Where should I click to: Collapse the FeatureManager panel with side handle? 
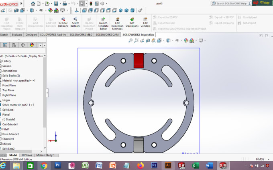(47, 93)
